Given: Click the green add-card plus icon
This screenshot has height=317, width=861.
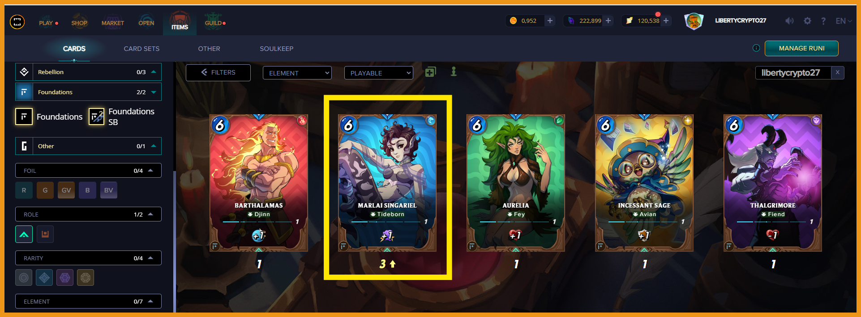Looking at the screenshot, I should (430, 72).
